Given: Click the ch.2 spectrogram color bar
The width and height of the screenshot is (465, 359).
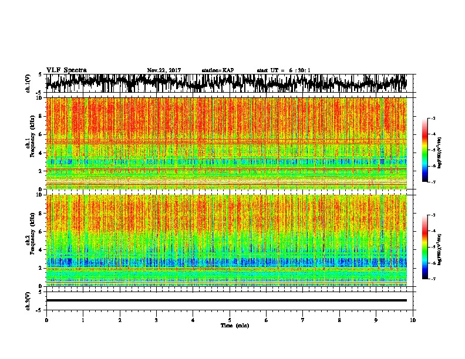Looking at the screenshot, I should pyautogui.click(x=424, y=247).
